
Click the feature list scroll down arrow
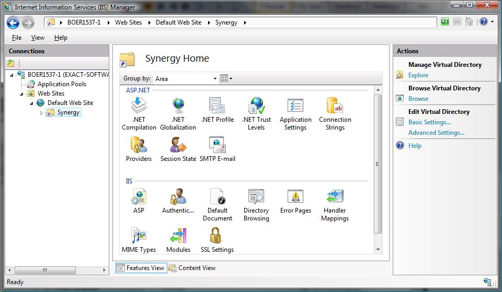click(378, 250)
